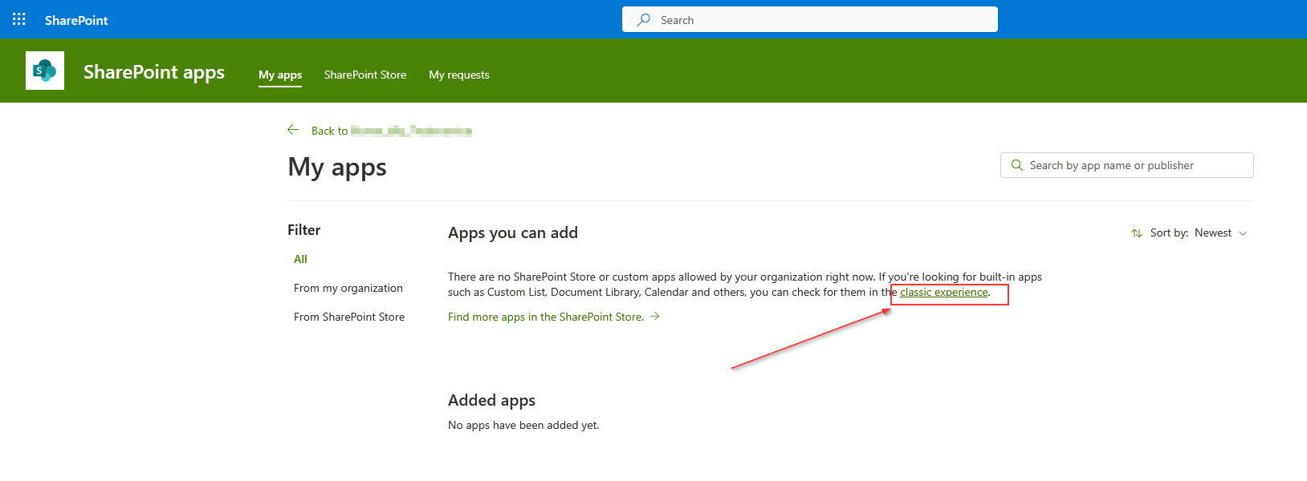Click the Apps you can add heading
The width and height of the screenshot is (1307, 481).
(x=513, y=233)
